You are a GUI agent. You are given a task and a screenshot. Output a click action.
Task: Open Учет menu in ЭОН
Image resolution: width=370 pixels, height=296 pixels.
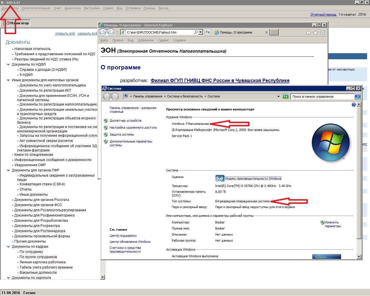point(58,8)
